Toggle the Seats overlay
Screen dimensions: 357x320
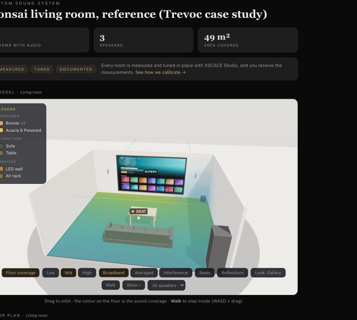(x=205, y=273)
